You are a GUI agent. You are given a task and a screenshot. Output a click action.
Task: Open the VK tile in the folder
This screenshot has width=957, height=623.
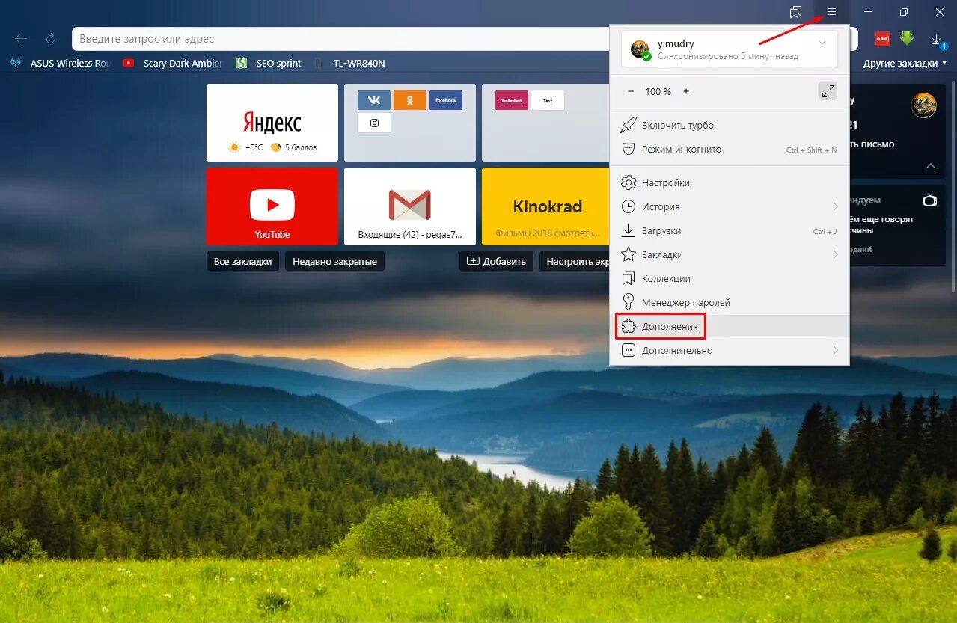pos(374,100)
